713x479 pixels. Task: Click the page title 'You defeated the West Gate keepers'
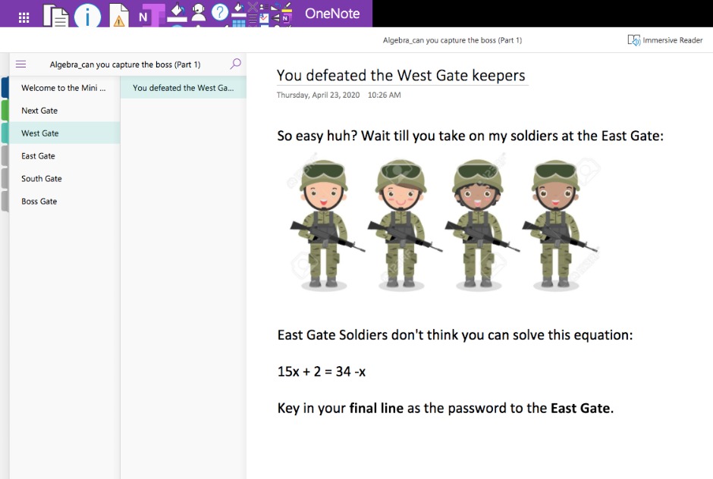point(400,75)
